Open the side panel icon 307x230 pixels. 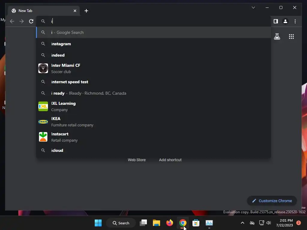276,21
